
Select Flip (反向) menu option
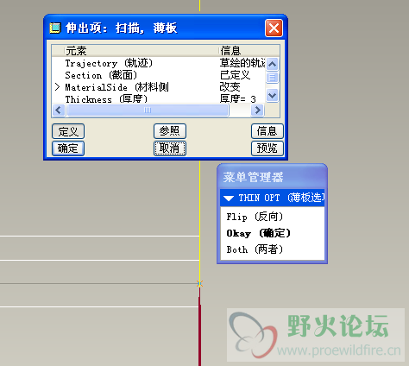coord(255,217)
